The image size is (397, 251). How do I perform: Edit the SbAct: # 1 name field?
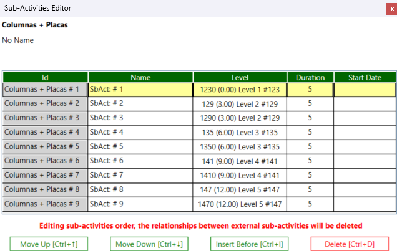pos(140,89)
